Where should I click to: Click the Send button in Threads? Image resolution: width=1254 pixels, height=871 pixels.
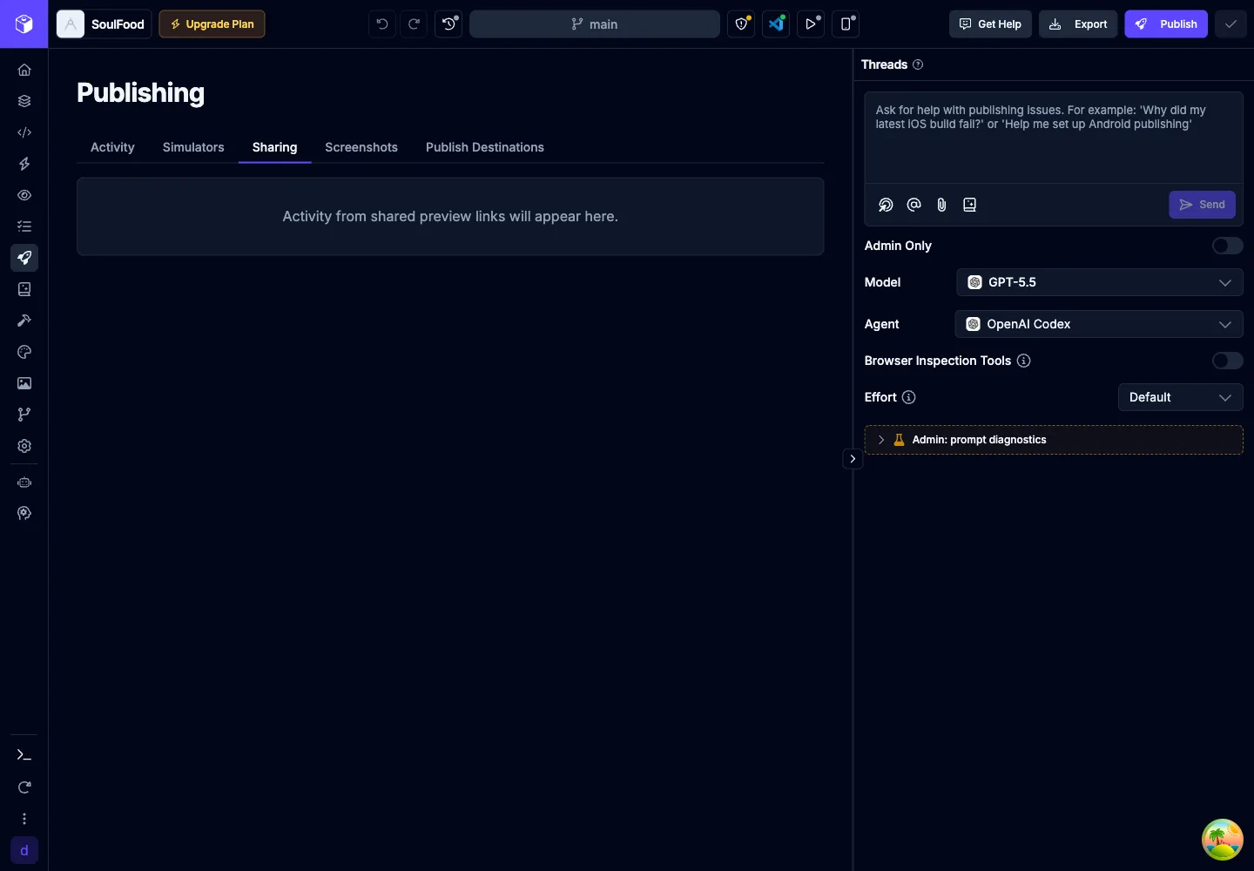1202,205
